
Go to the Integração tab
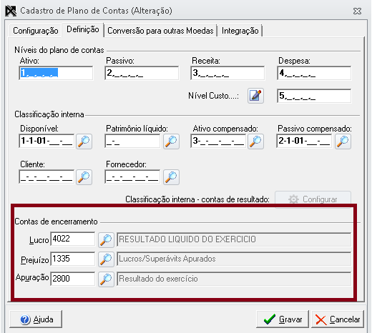[x=240, y=31]
